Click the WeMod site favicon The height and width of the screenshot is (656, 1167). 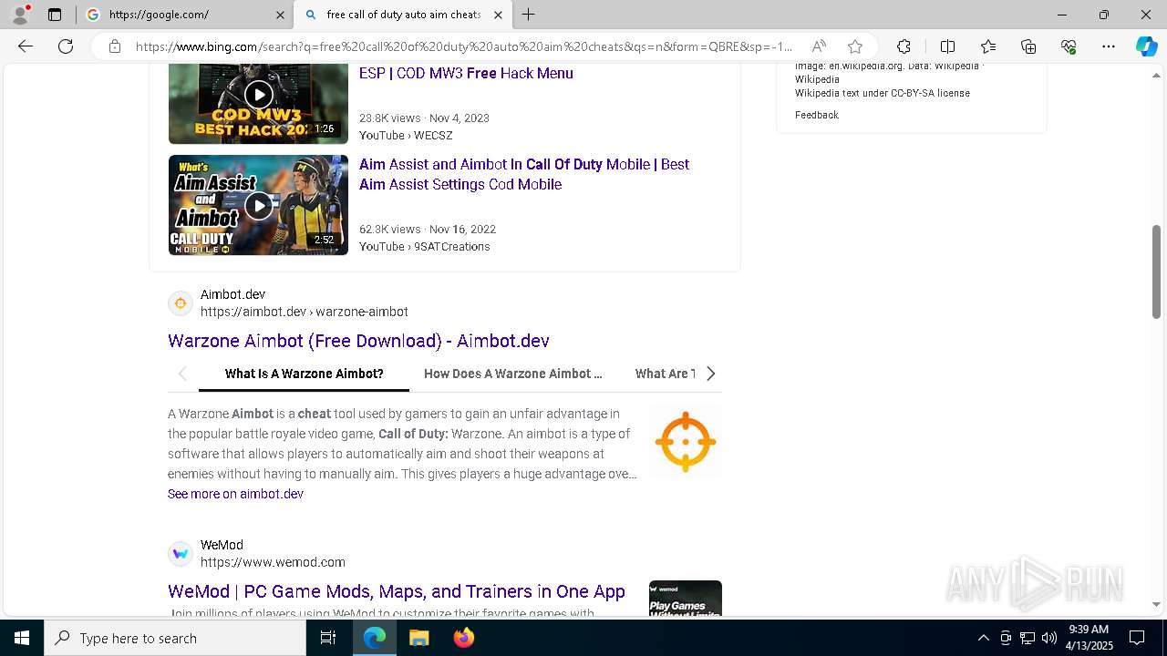coord(181,553)
